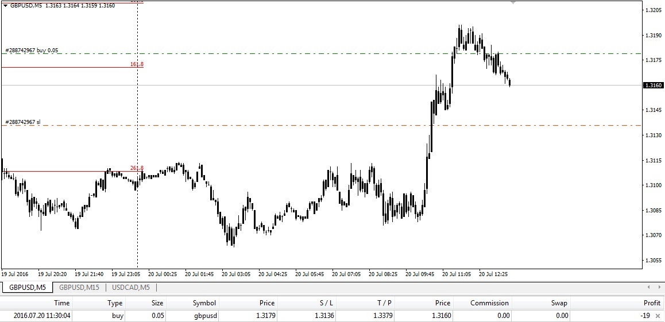Select the #288742967 sl stop loss line label
The width and height of the screenshot is (665, 322).
pyautogui.click(x=23, y=122)
